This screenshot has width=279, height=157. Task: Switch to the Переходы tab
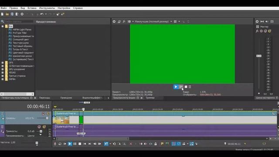(x=44, y=98)
